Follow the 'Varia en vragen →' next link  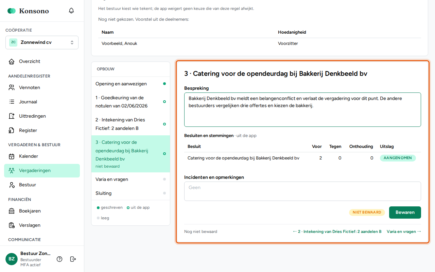[404, 232]
